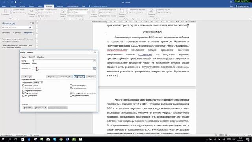252x142 pixels.
Task: Open the citation Style (Стиль) combo box
Action: click(x=82, y=13)
